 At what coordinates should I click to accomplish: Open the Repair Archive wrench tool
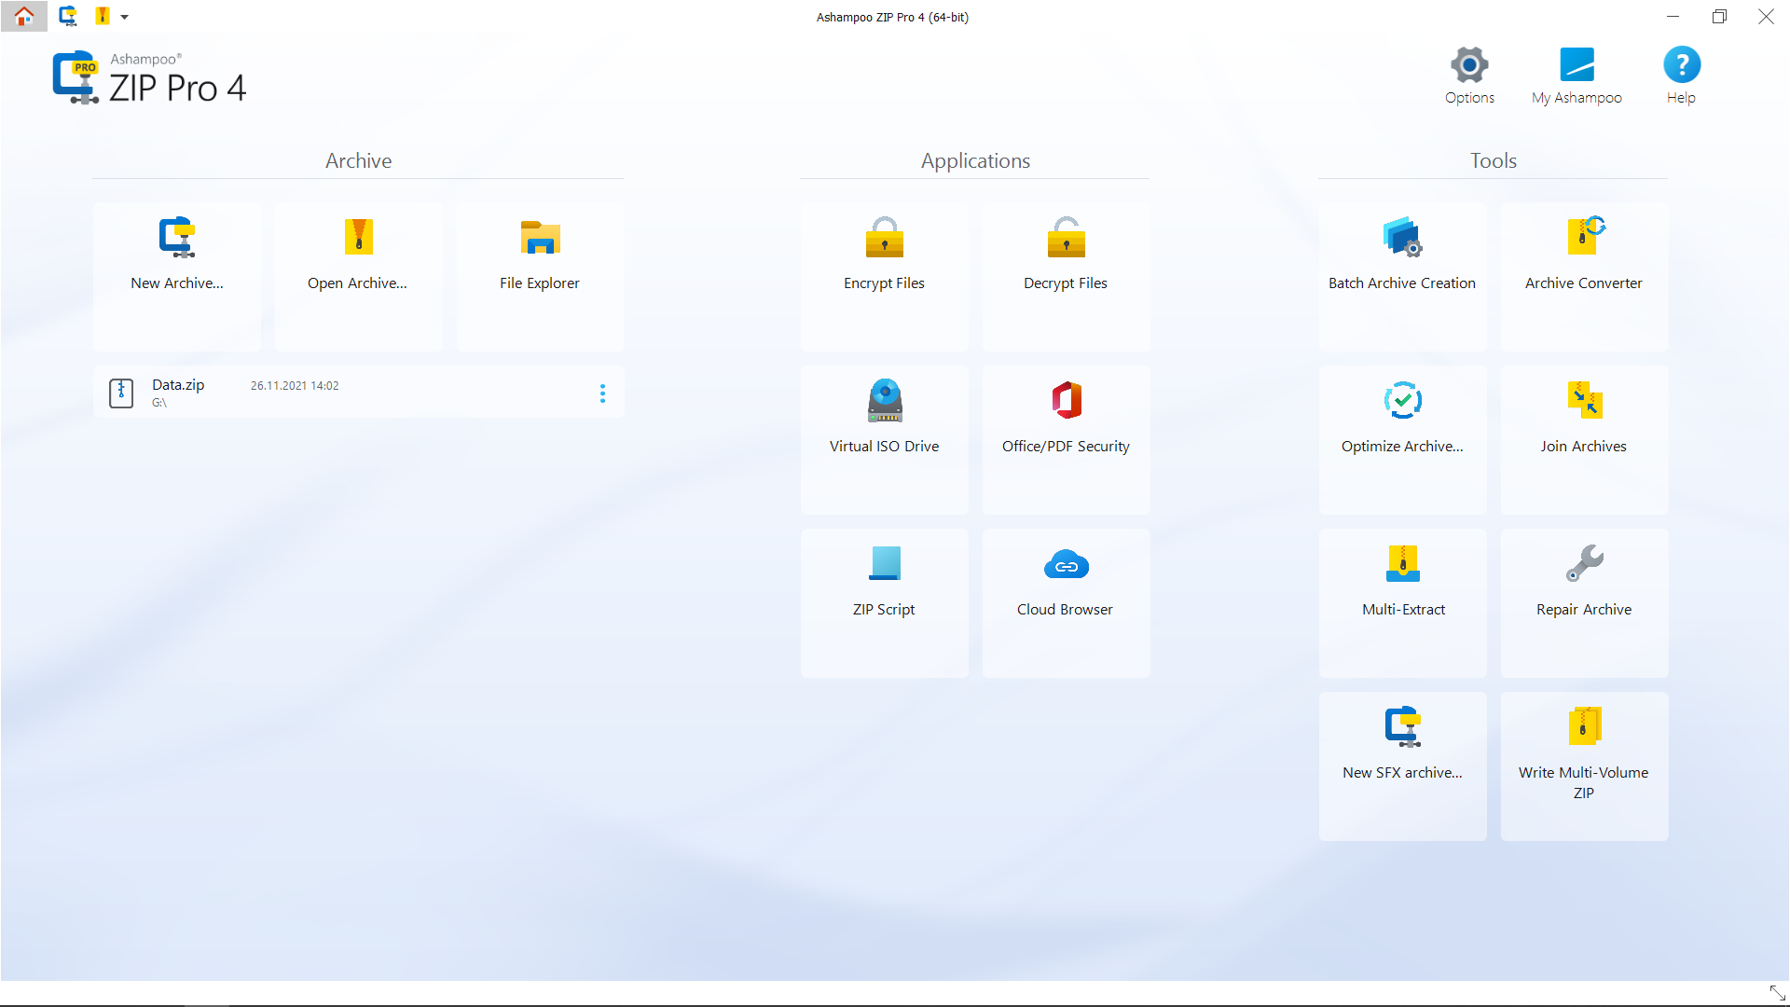(1583, 578)
